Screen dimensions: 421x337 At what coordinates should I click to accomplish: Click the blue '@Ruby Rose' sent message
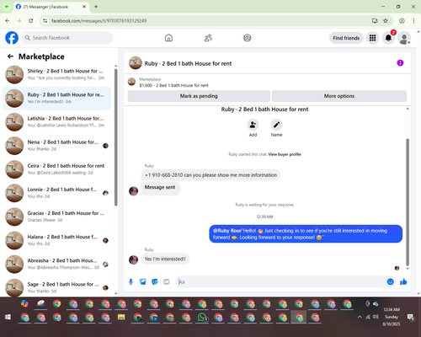tap(306, 234)
